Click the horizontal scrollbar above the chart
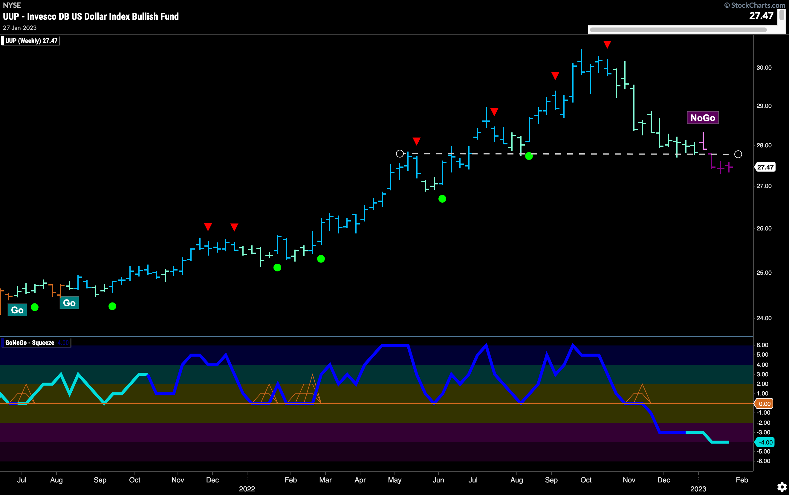The height and width of the screenshot is (495, 789). click(678, 30)
